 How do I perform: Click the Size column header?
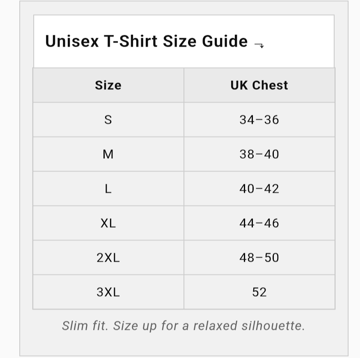pyautogui.click(x=108, y=85)
